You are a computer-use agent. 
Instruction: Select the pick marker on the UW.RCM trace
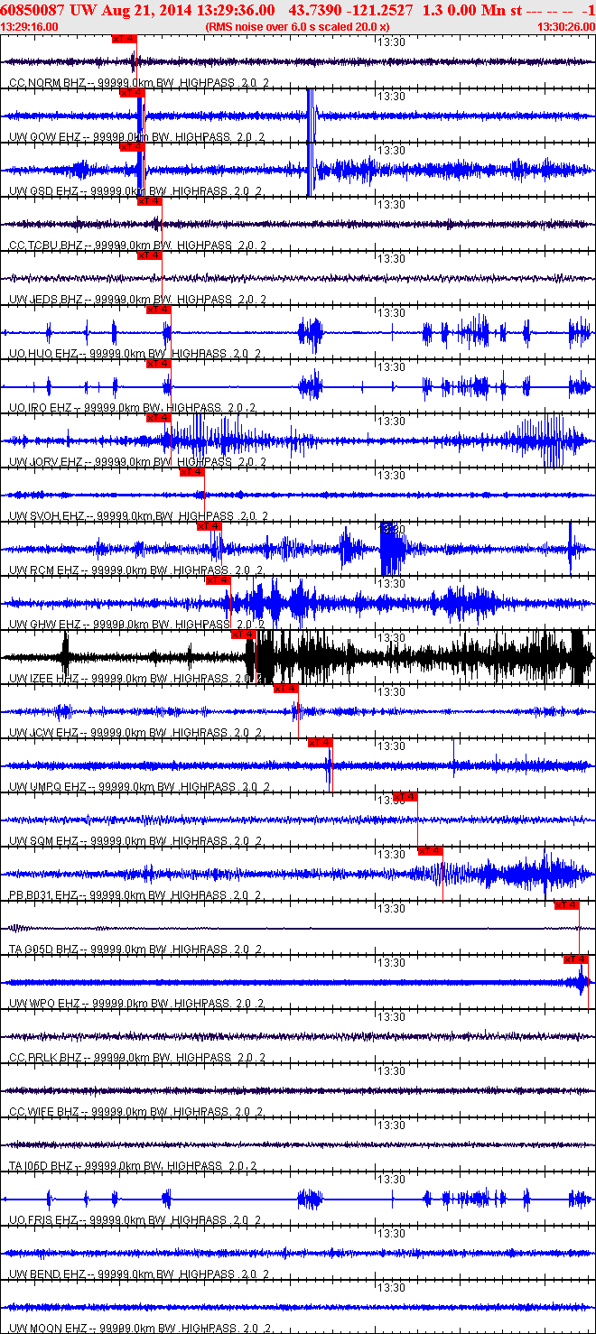click(210, 526)
